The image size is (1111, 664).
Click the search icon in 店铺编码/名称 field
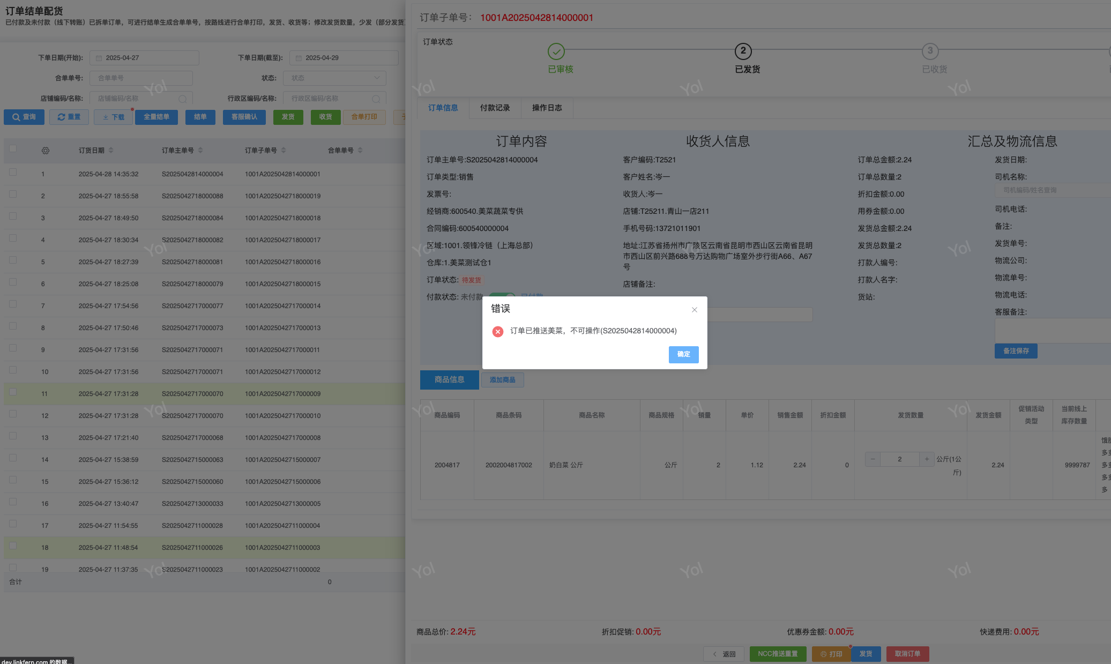(x=182, y=99)
